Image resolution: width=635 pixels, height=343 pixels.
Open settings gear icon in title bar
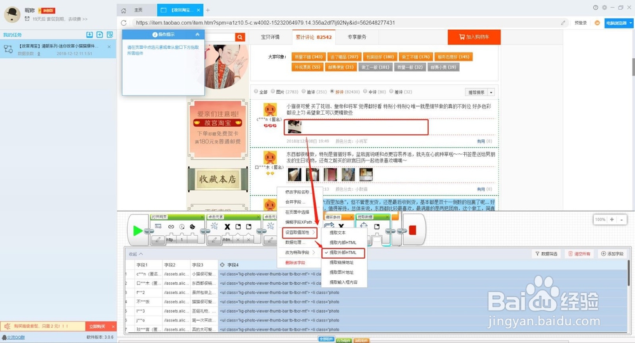[x=605, y=8]
